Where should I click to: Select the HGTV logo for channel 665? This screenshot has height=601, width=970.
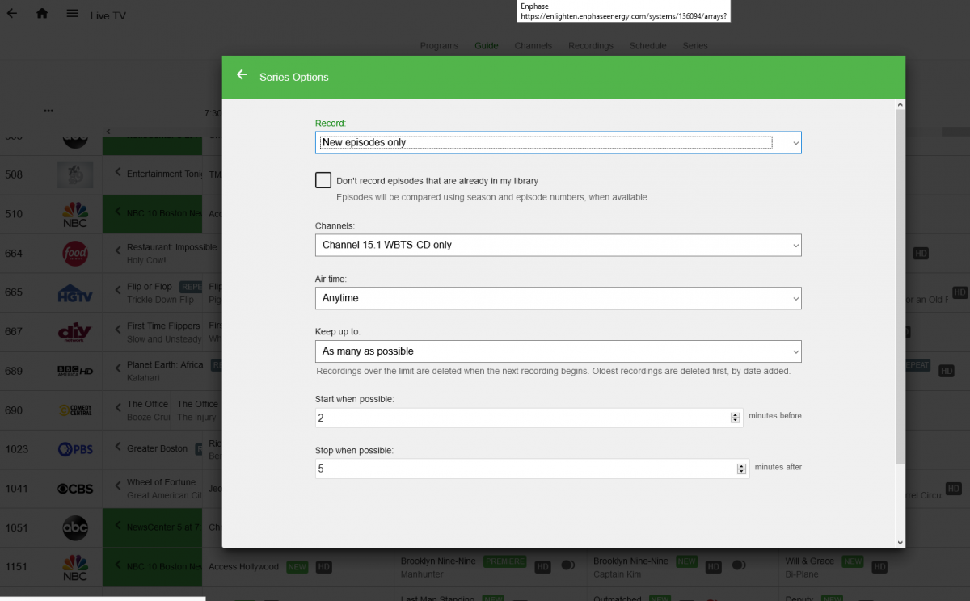(75, 292)
